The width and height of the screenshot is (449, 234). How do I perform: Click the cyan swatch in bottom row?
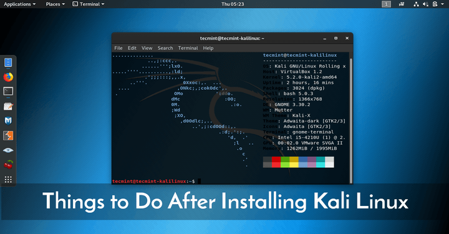coord(321,165)
